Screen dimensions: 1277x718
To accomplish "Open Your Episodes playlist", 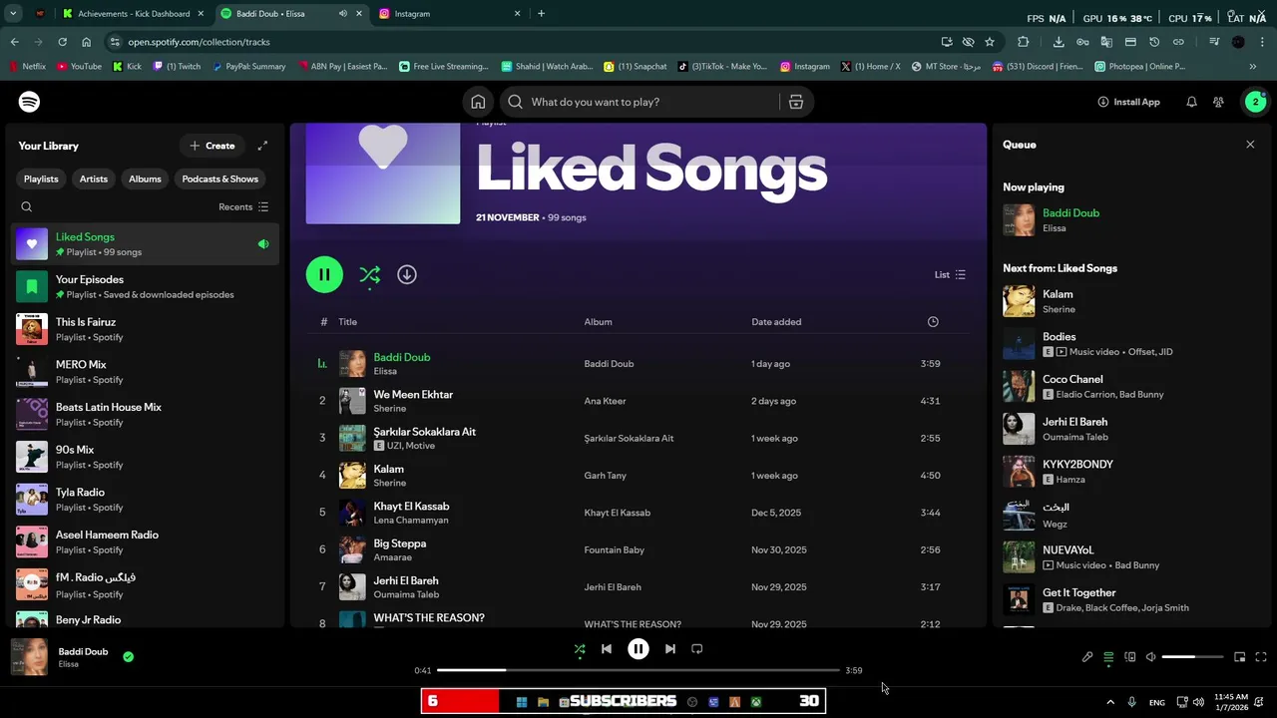I will pyautogui.click(x=145, y=287).
